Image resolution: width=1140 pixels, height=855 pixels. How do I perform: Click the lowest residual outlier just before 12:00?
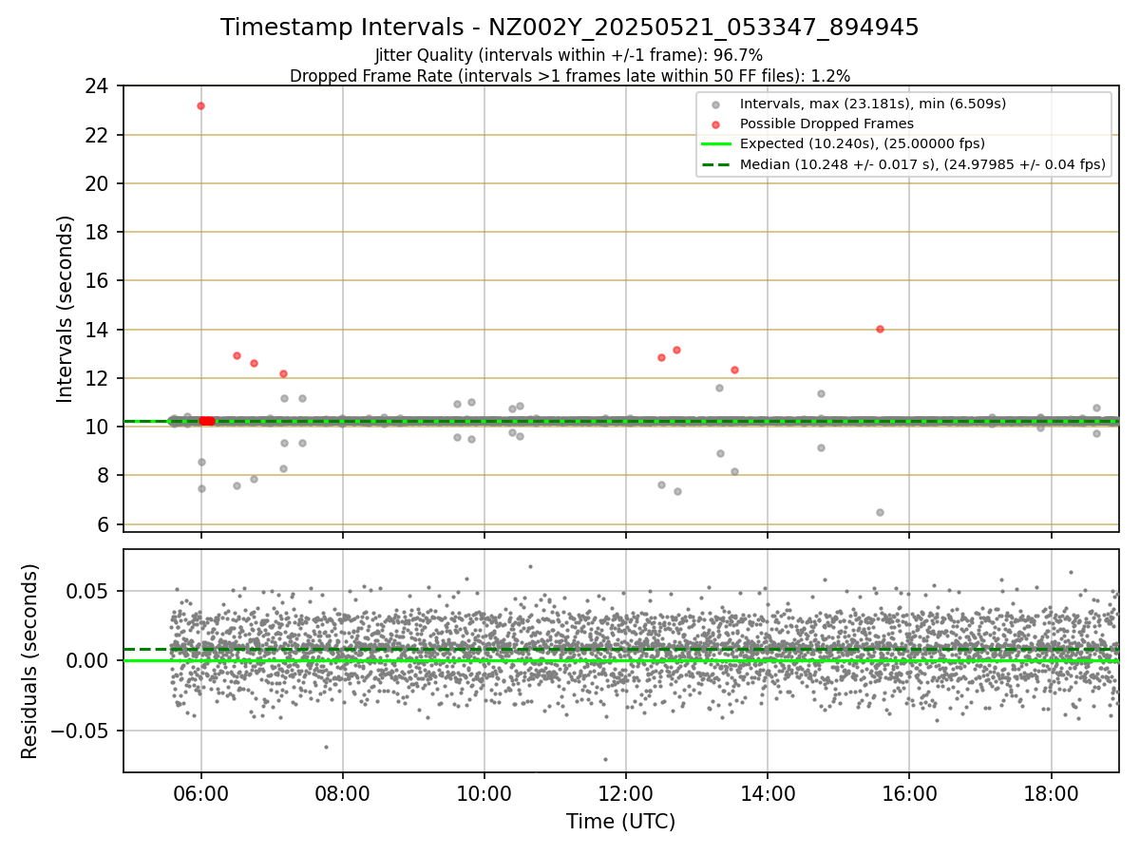click(x=605, y=759)
